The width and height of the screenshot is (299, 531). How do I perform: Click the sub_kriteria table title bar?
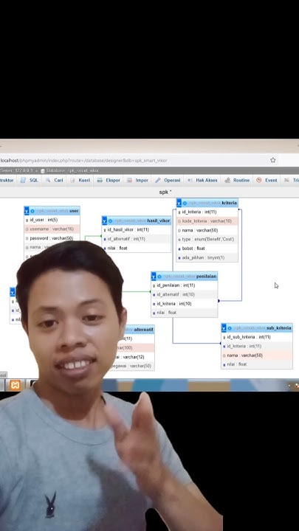tap(257, 327)
